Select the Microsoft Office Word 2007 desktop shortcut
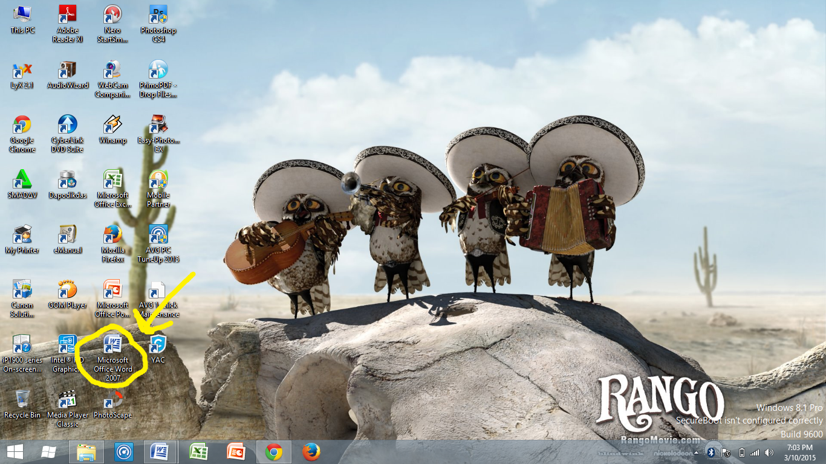 [x=113, y=358]
